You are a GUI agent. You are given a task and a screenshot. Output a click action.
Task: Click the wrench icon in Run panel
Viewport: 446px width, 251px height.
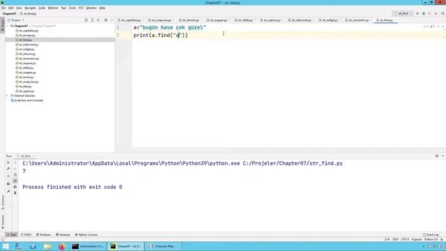point(8,169)
